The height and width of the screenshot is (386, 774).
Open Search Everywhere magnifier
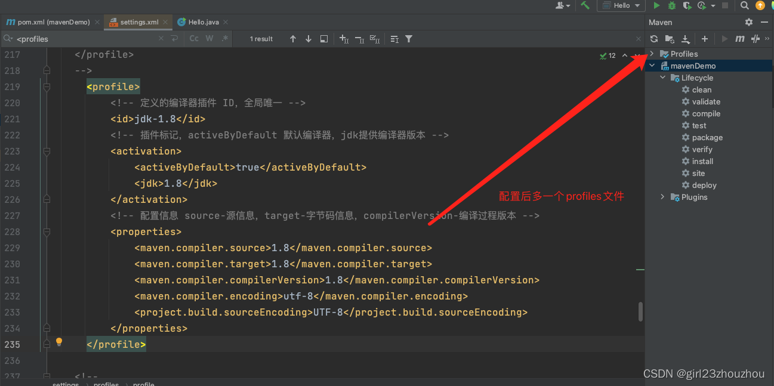[x=743, y=5]
